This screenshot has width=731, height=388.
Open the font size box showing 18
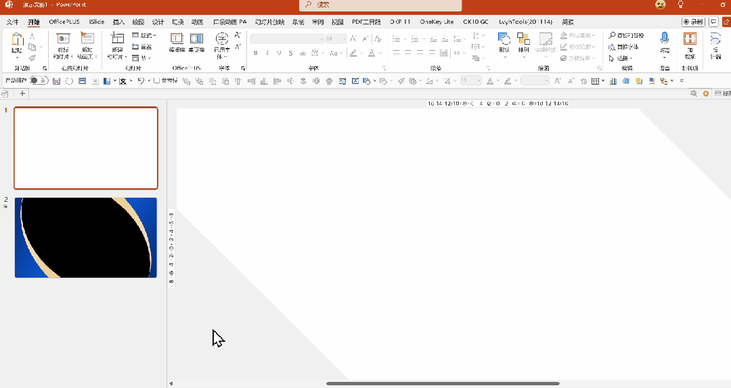tap(336, 39)
